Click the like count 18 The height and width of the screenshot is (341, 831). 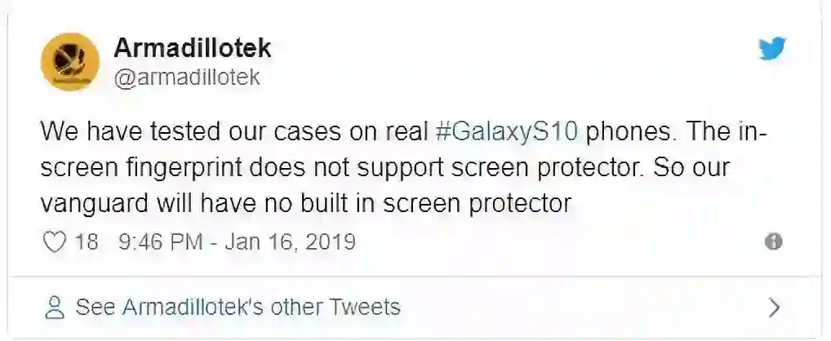87,242
